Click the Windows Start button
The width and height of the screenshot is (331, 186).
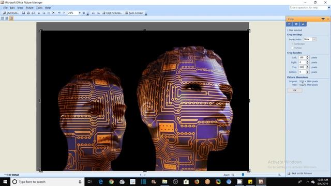(x=5, y=182)
